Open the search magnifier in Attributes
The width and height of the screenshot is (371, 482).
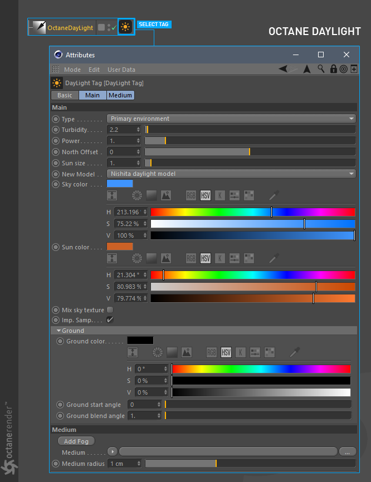pyautogui.click(x=321, y=69)
